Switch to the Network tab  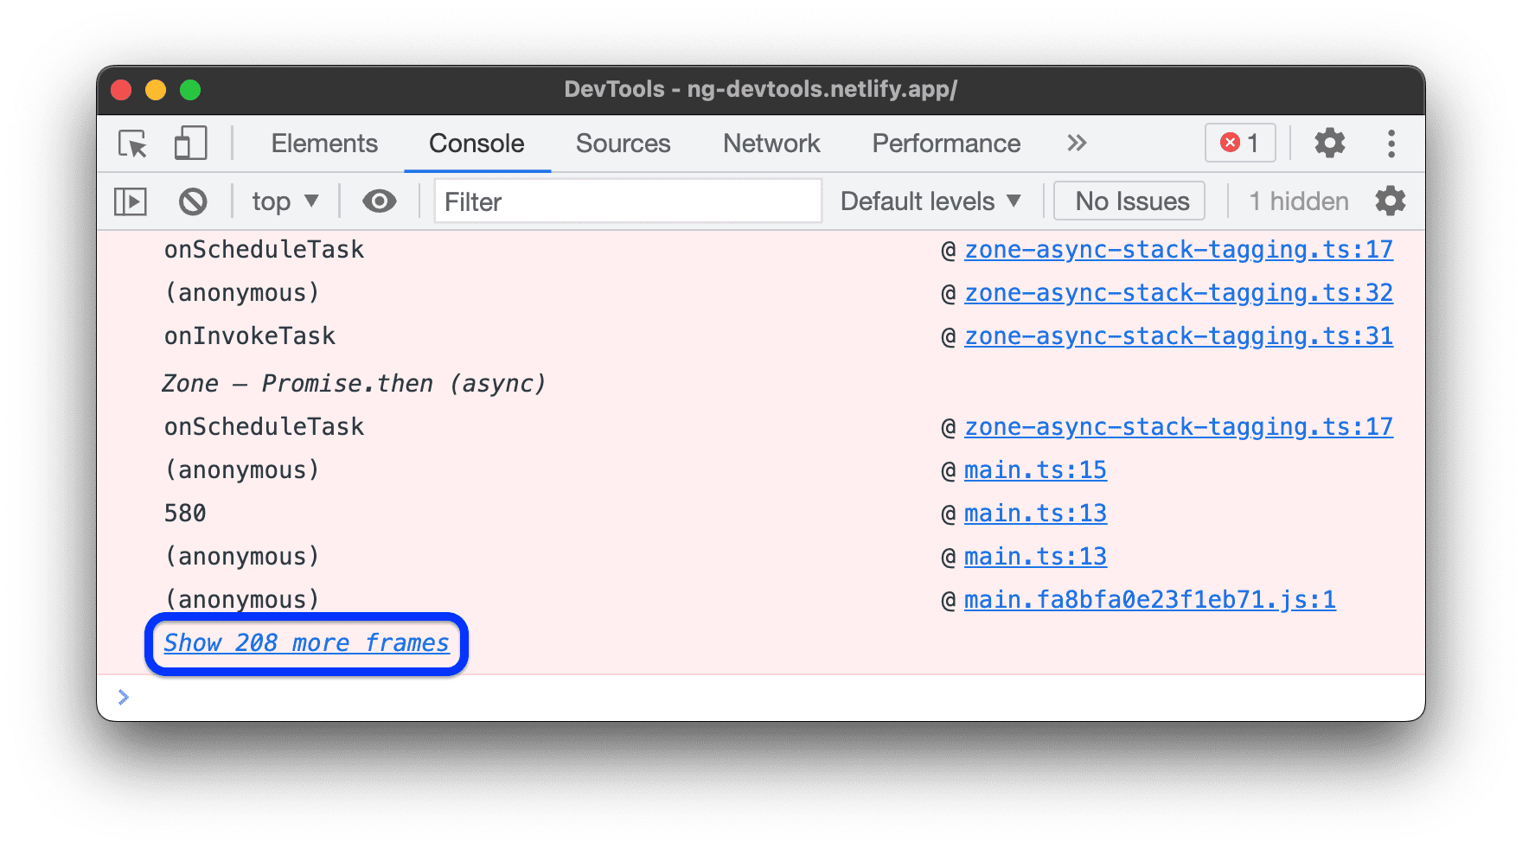(x=771, y=144)
